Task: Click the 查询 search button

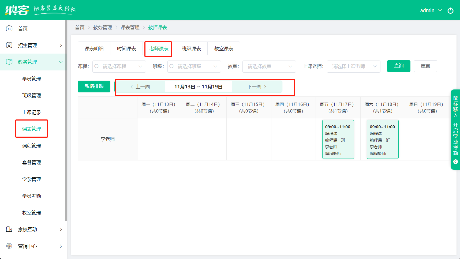Action: (x=398, y=66)
